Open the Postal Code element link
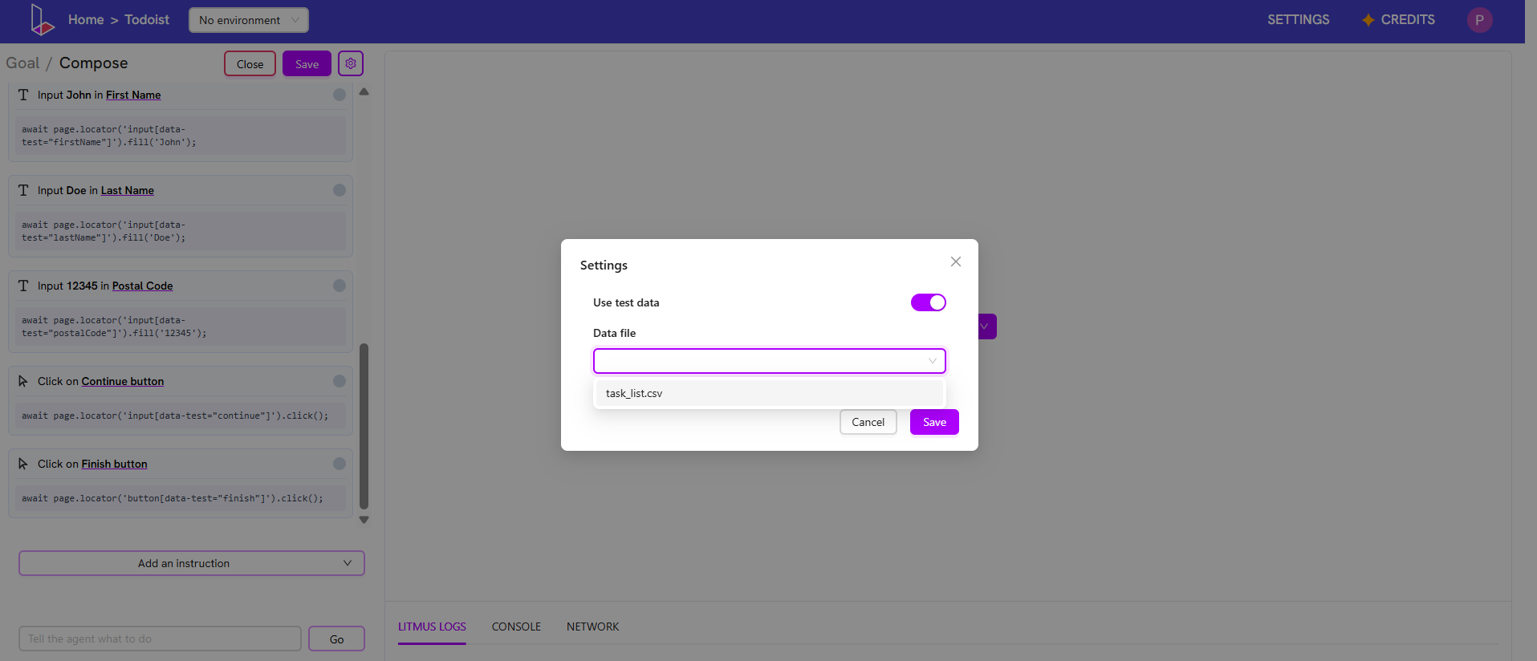 pyautogui.click(x=142, y=286)
